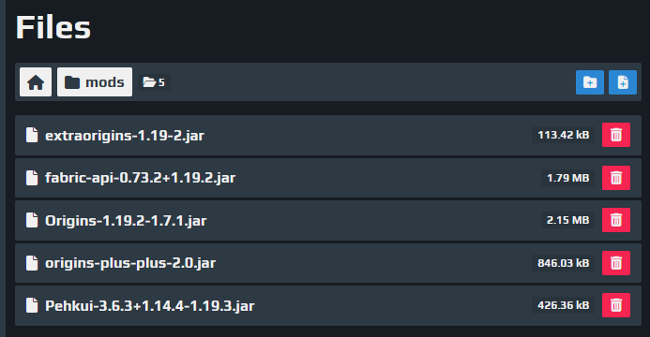The image size is (650, 337).
Task: Click the file icon beside extraorigins jar
Action: [32, 135]
